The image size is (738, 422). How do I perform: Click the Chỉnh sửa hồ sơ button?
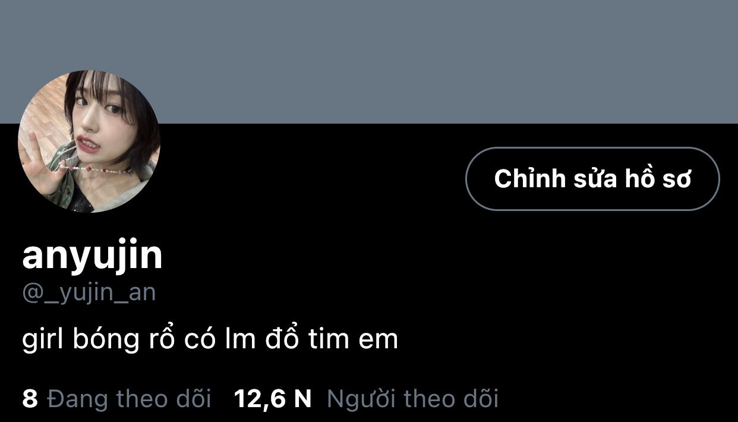coord(592,178)
